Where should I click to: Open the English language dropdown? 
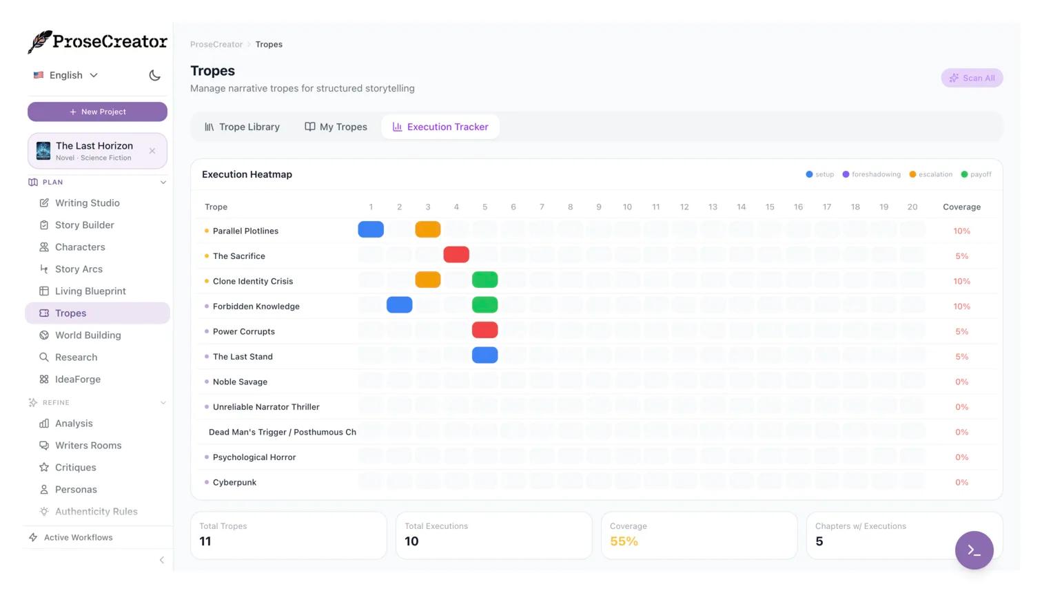66,76
